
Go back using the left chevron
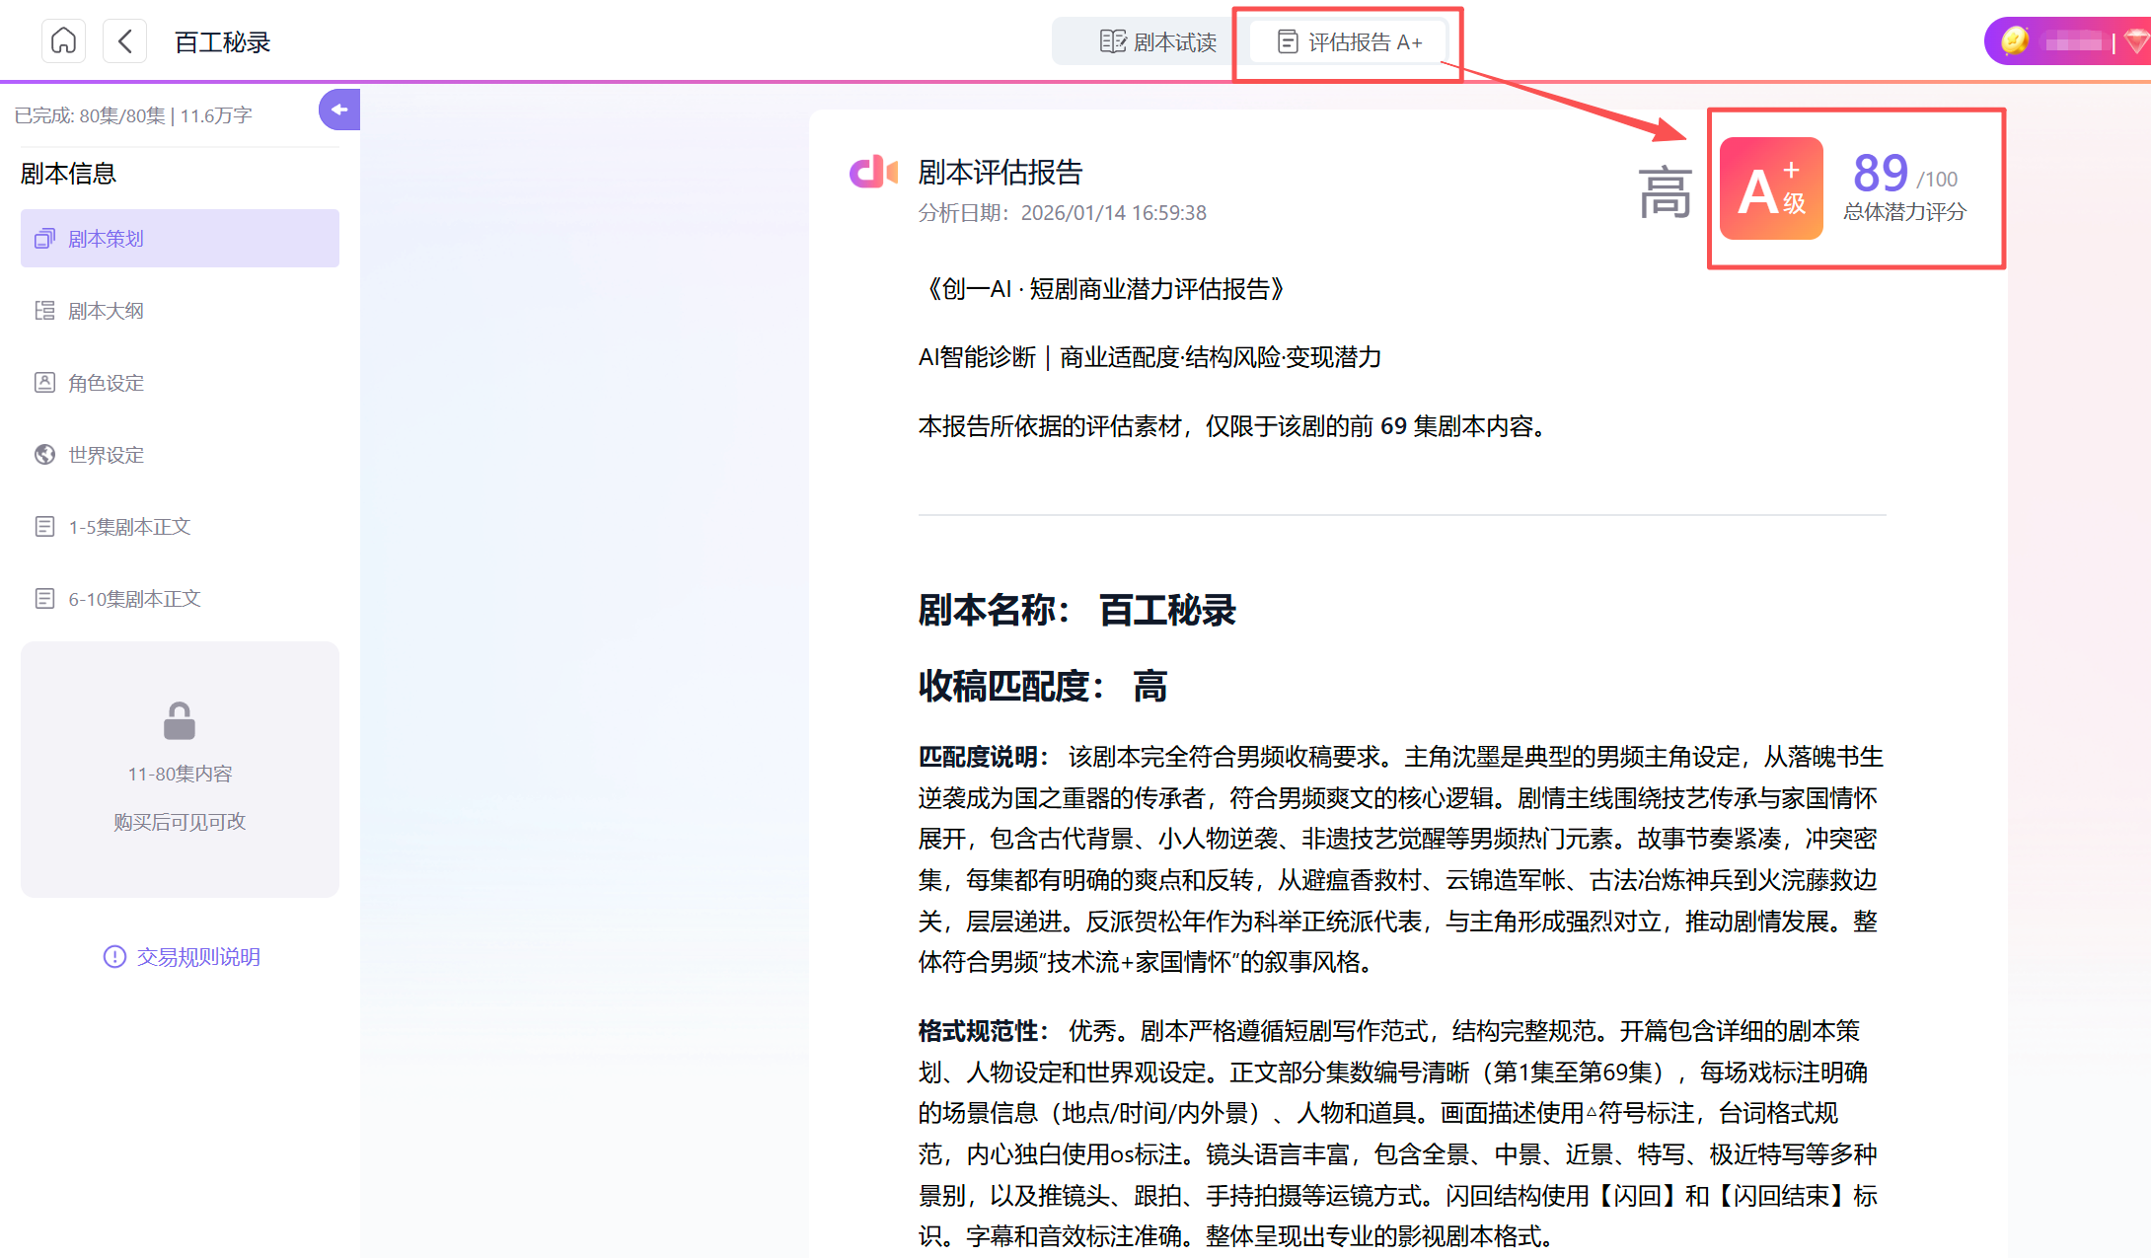tap(124, 41)
